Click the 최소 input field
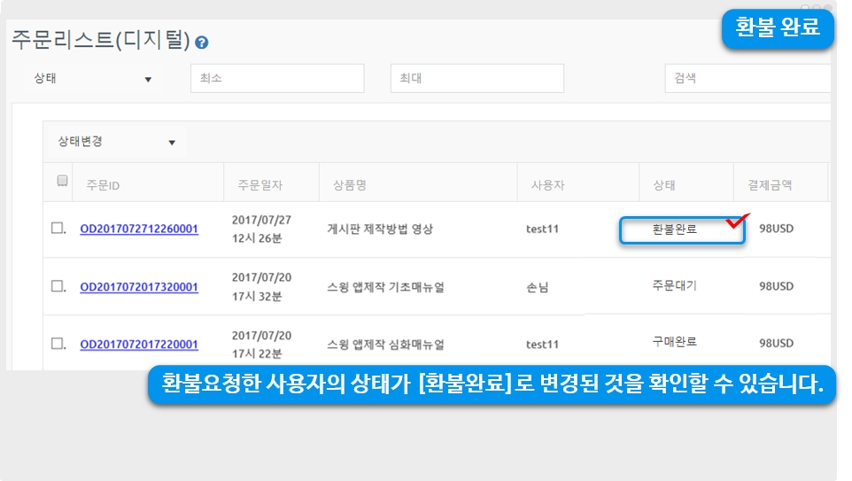Image resolution: width=852 pixels, height=481 pixels. click(277, 79)
